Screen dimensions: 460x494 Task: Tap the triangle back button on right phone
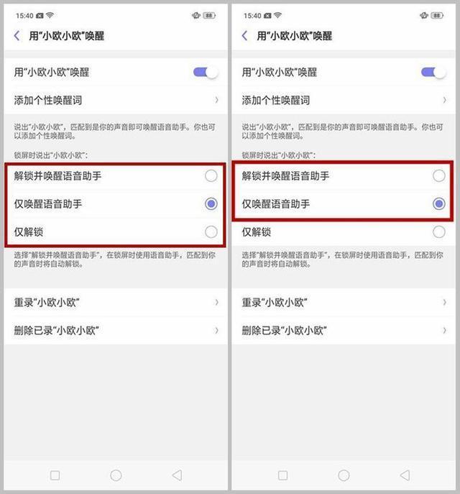[x=405, y=475]
